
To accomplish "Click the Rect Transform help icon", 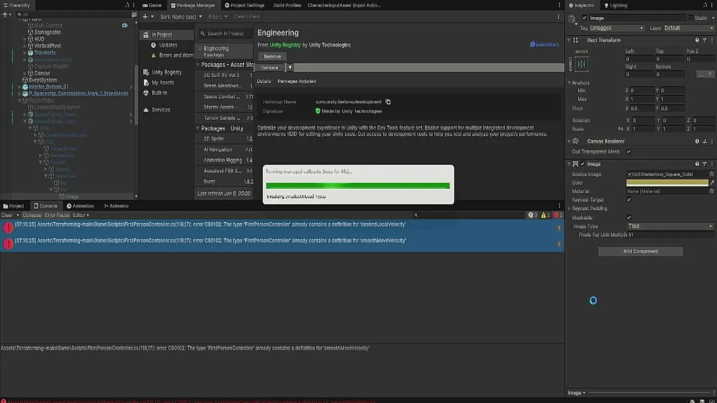I will point(697,40).
